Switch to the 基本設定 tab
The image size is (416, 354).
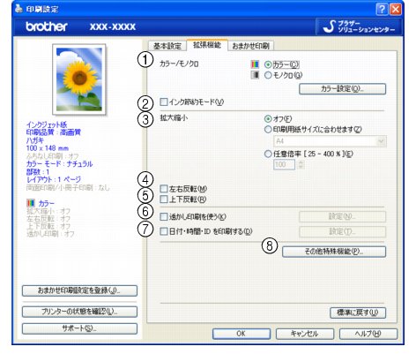point(167,46)
